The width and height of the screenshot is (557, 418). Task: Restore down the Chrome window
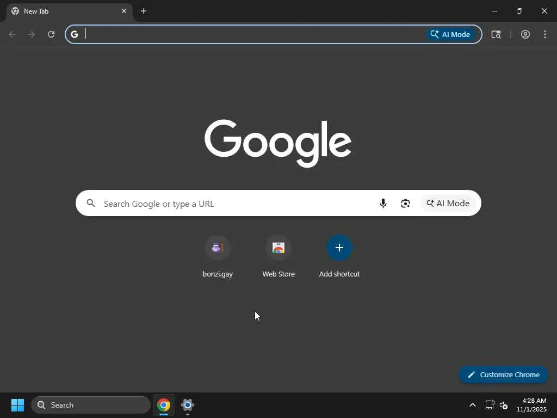click(519, 11)
